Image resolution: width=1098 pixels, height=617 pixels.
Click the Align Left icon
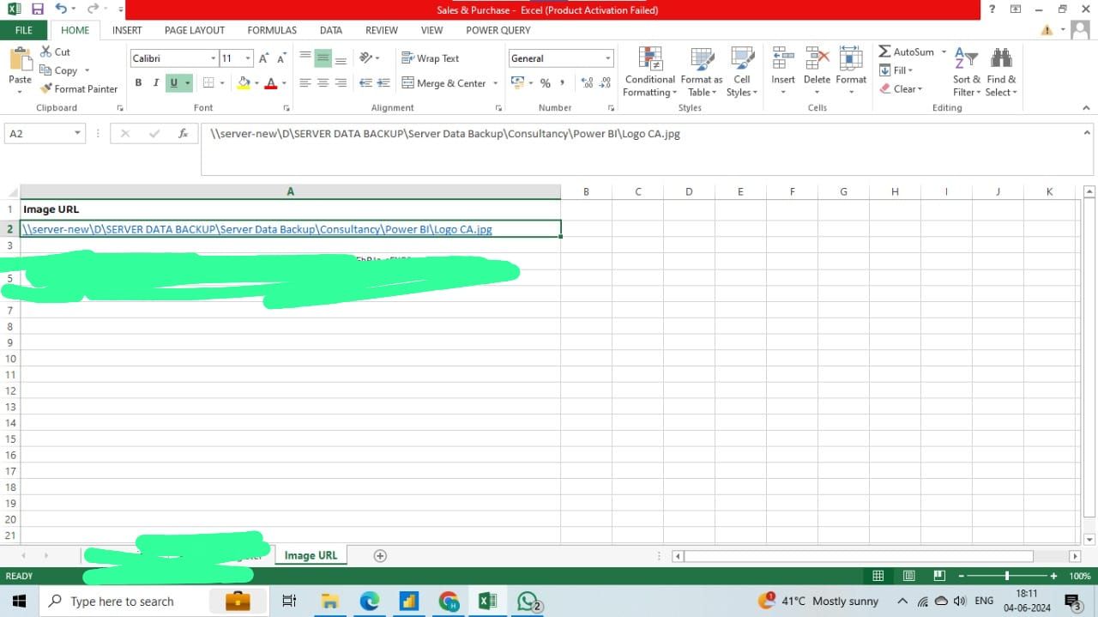click(305, 83)
